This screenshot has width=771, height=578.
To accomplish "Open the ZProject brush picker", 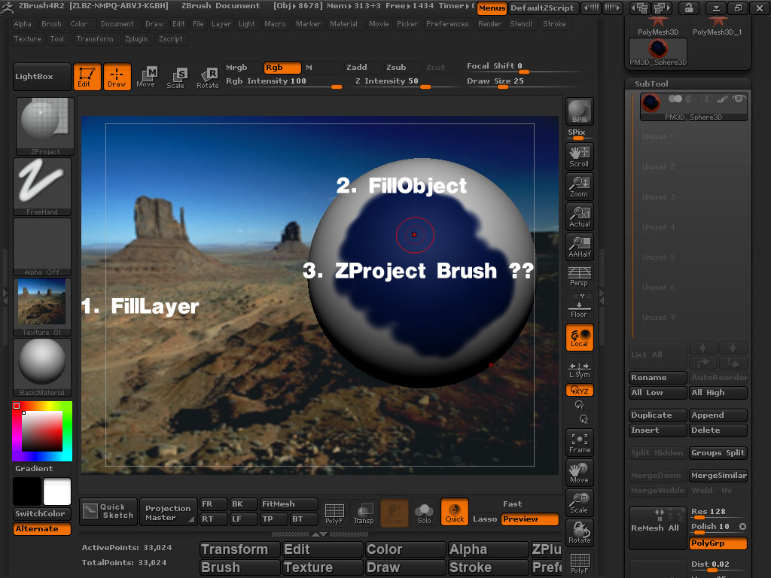I will [x=44, y=126].
